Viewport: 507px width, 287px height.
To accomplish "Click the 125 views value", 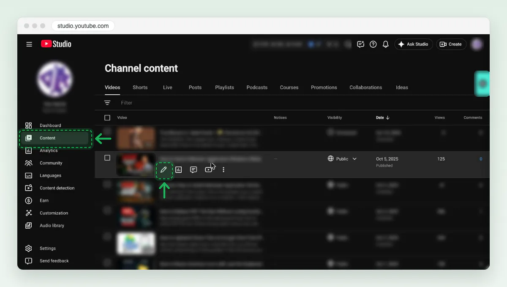I will coord(441,159).
